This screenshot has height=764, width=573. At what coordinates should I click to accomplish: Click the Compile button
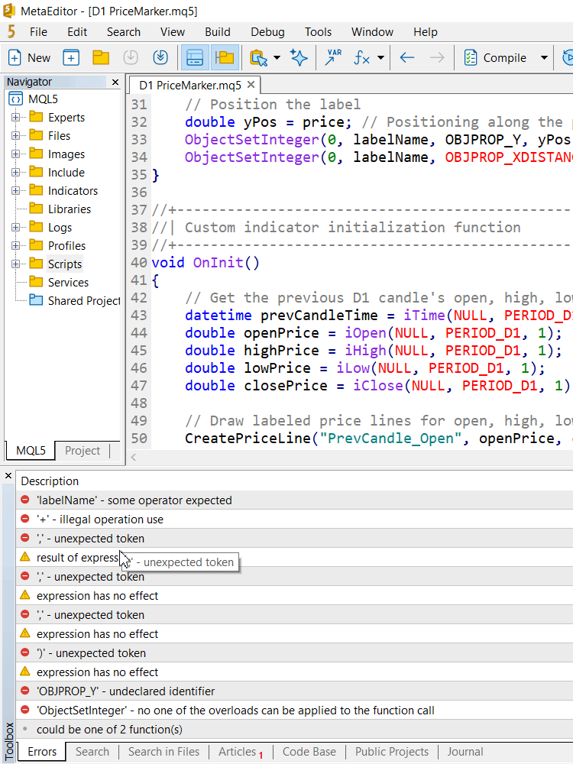click(x=496, y=57)
